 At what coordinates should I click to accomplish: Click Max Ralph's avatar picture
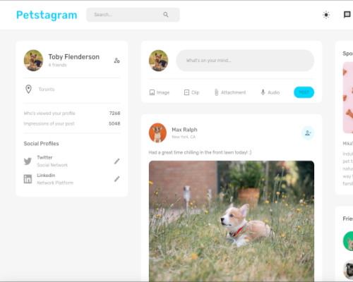pyautogui.click(x=157, y=133)
